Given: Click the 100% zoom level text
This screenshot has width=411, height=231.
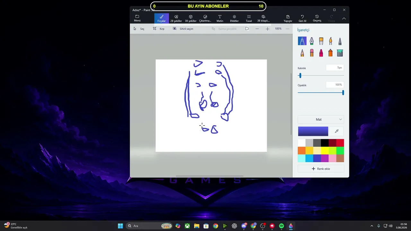Looking at the screenshot, I should 278,29.
